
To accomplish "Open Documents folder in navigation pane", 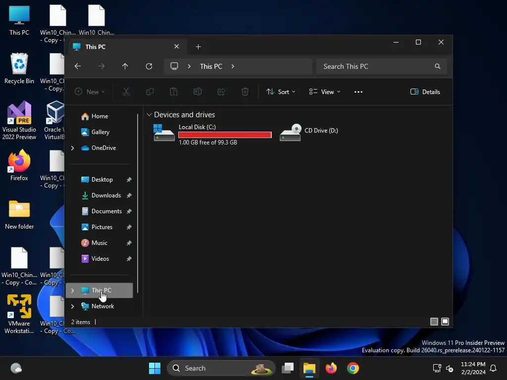I will click(x=106, y=211).
